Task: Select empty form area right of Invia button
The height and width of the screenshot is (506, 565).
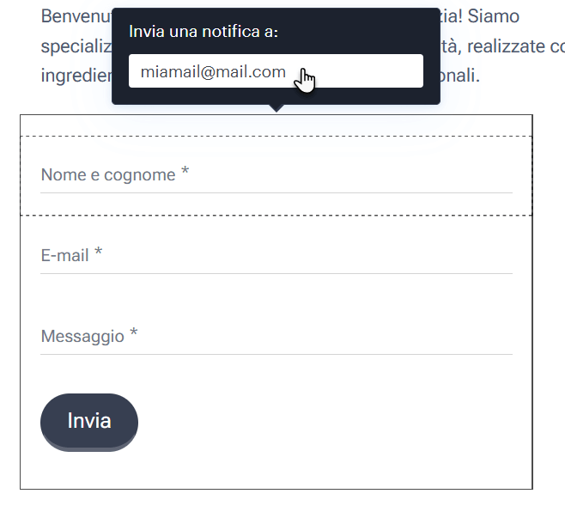Action: [325, 422]
